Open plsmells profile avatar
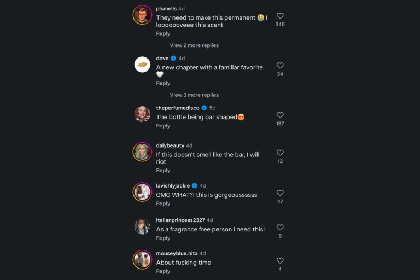Image resolution: width=420 pixels, height=280 pixels. click(x=142, y=15)
